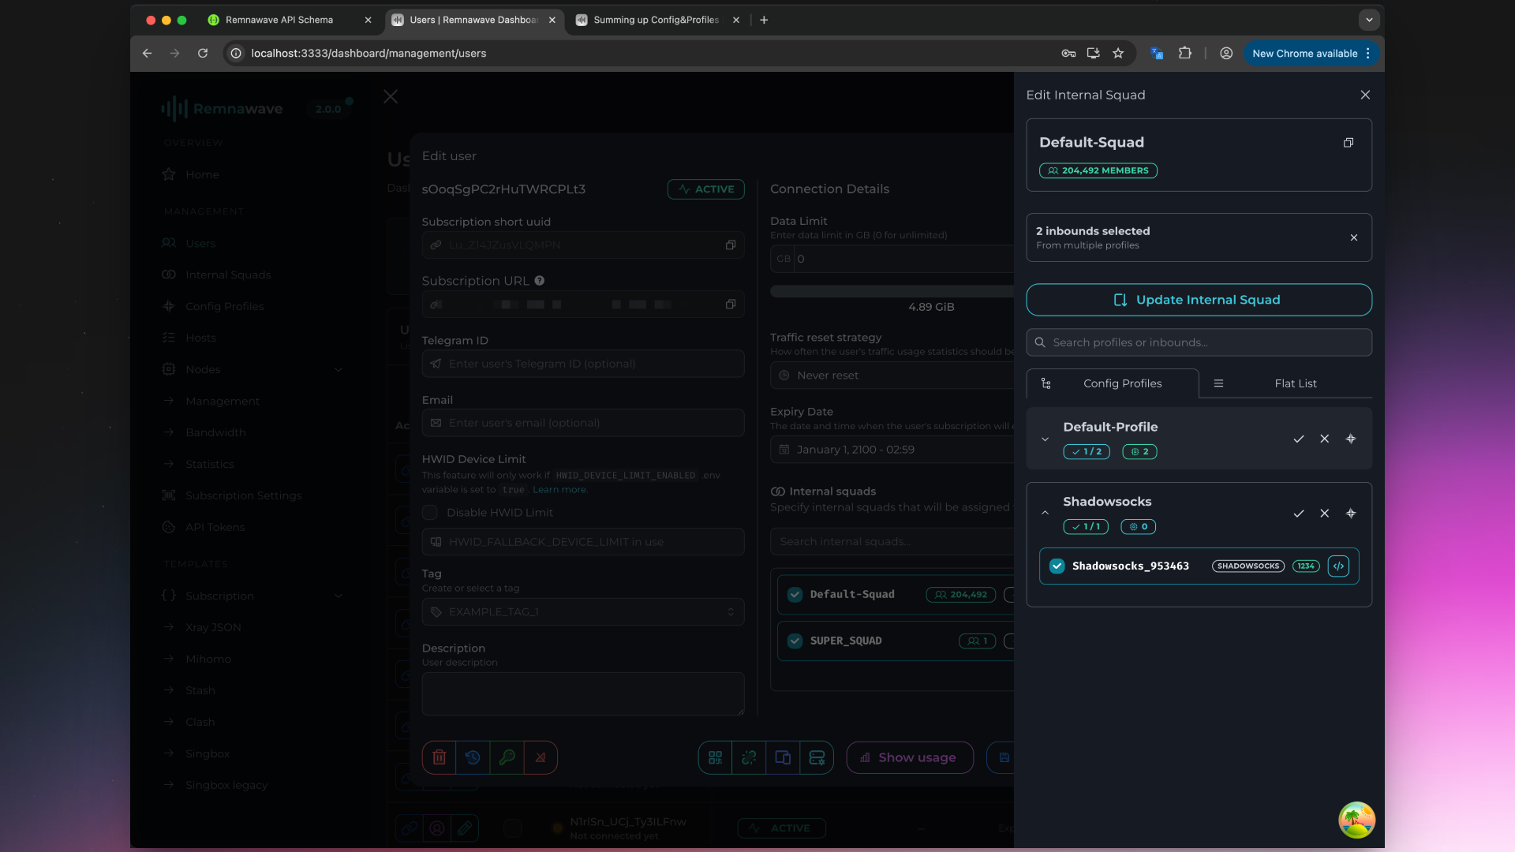Collapse the Shadowsocks profile group
This screenshot has height=852, width=1515.
[1046, 513]
